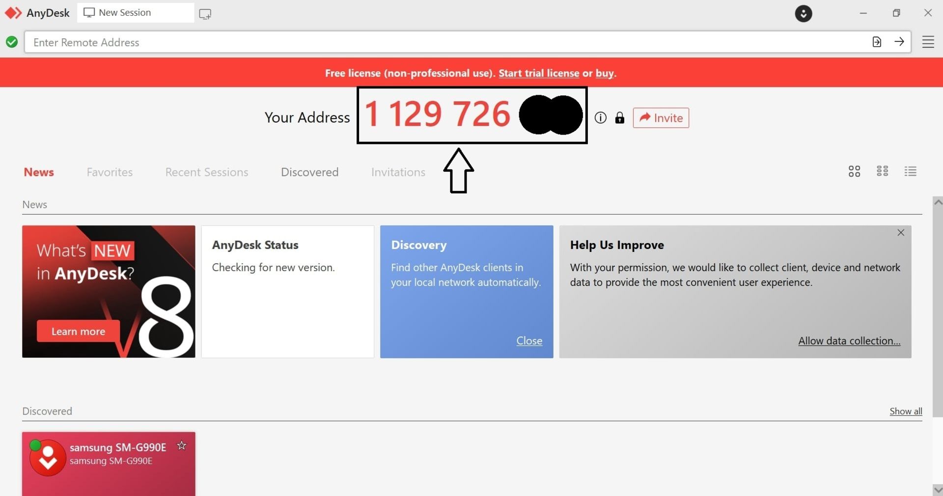Click the AnyDesk Status card

(x=287, y=292)
